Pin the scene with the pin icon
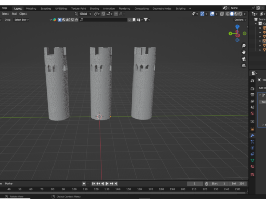 point(254,8)
